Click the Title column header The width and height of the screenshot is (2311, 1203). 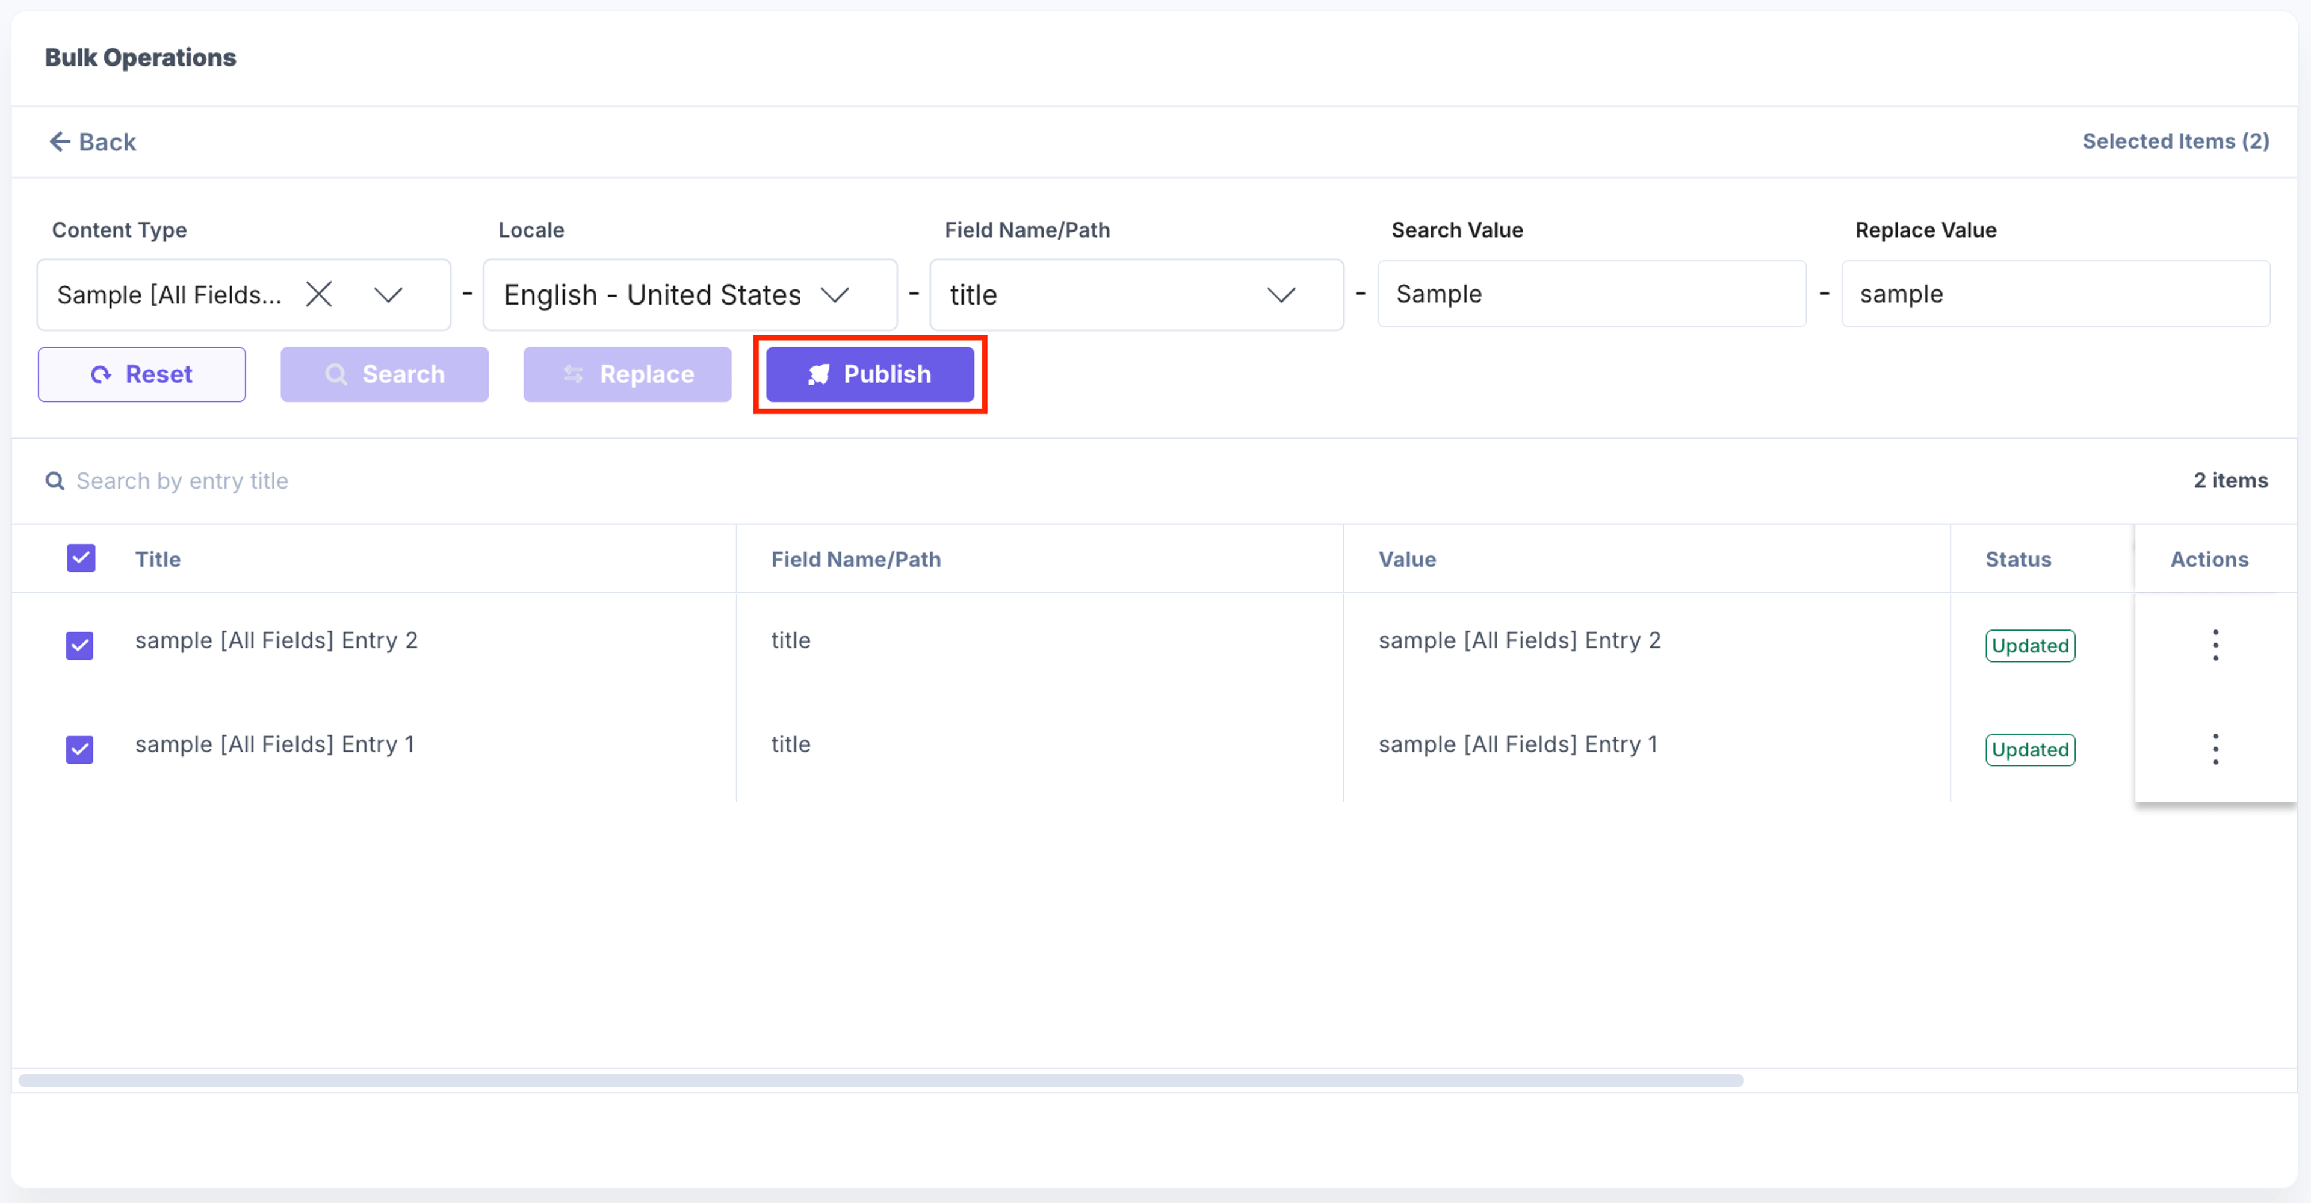coord(158,559)
